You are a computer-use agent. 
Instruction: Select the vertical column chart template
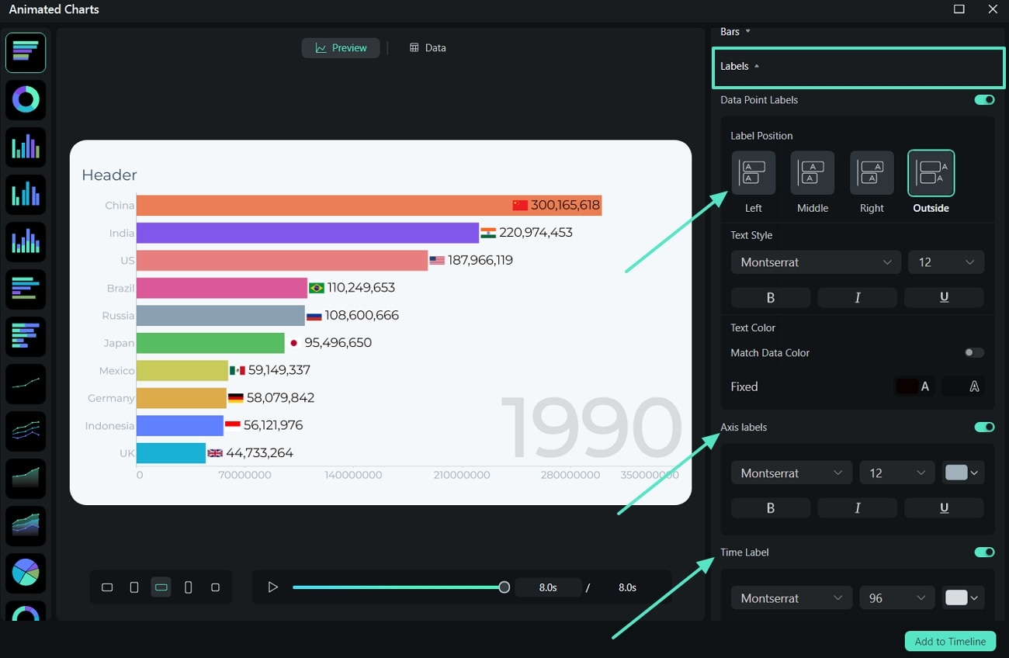click(26, 147)
